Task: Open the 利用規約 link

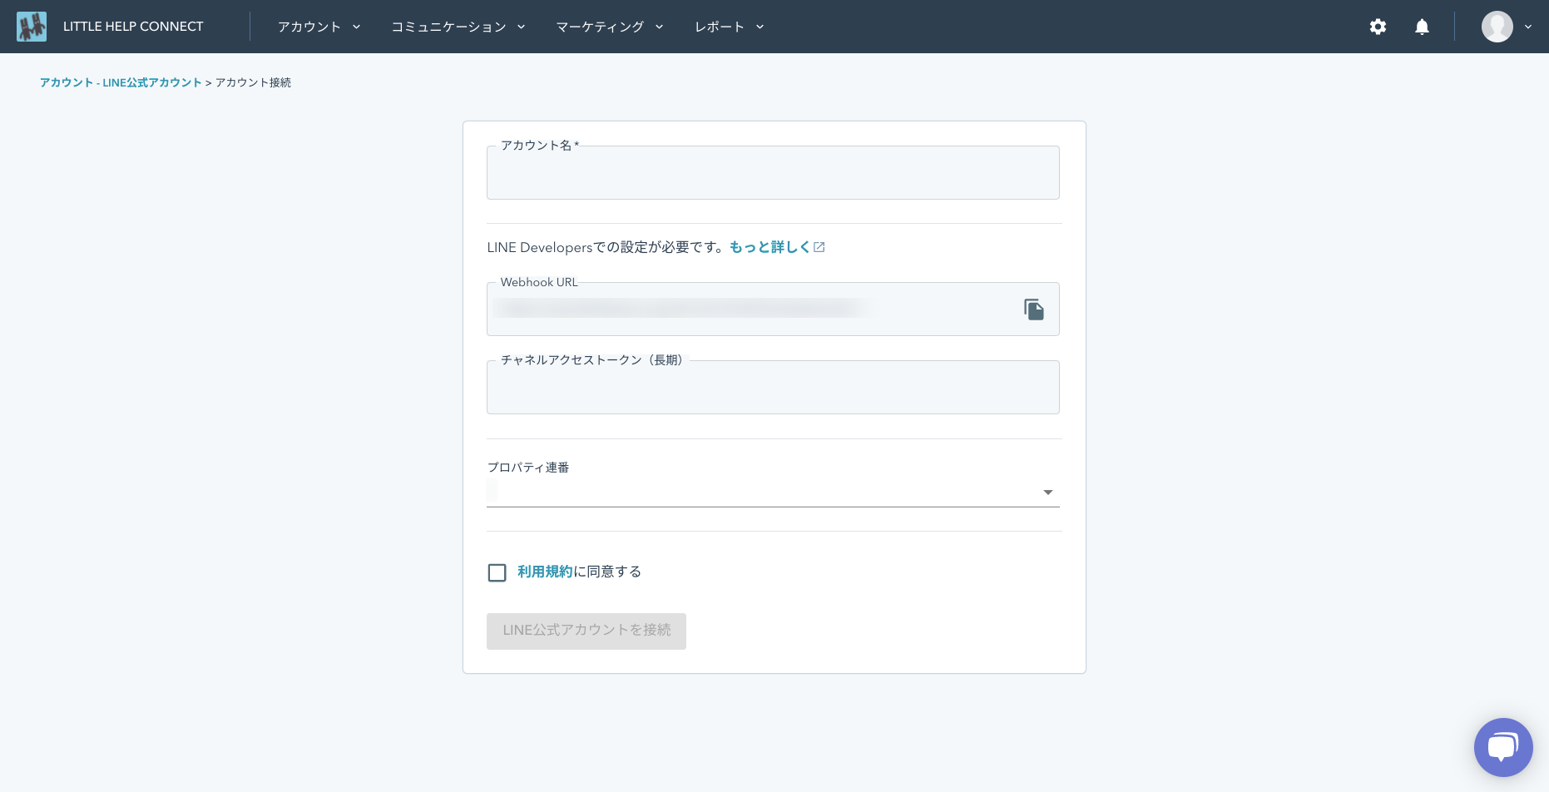Action: tap(545, 572)
